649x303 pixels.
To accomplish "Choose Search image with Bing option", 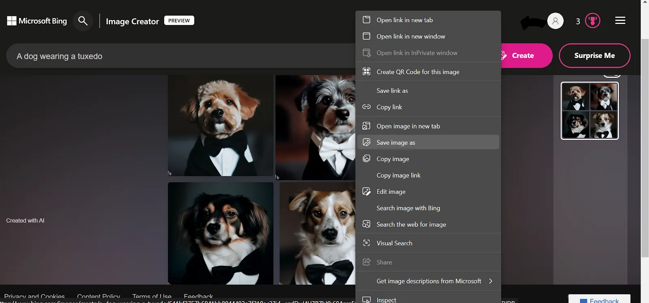I will (x=408, y=208).
